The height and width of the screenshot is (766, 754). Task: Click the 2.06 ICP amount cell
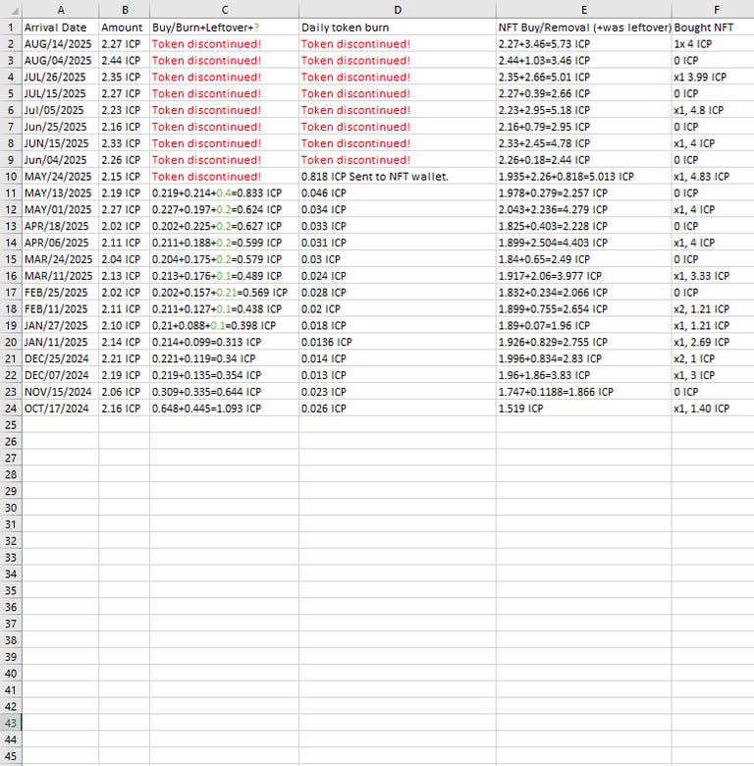tap(125, 392)
